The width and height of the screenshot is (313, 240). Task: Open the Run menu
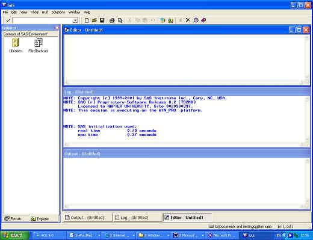coord(45,12)
